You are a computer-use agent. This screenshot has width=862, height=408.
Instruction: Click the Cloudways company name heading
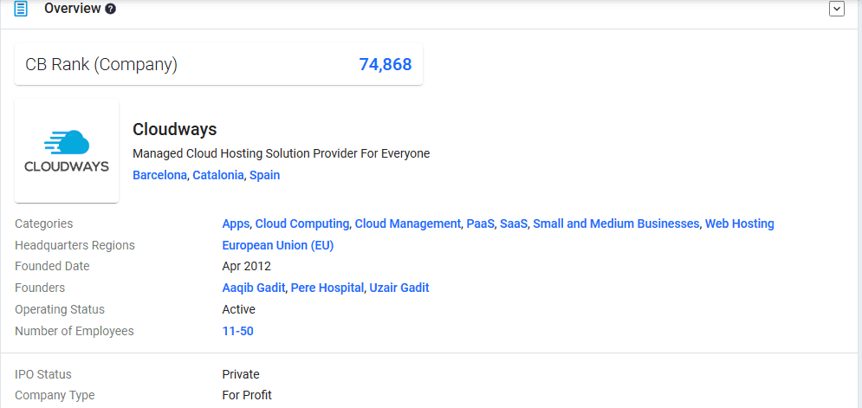tap(175, 130)
